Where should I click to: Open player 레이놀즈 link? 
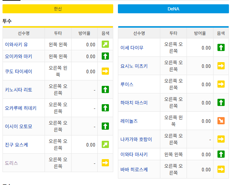click(129, 121)
